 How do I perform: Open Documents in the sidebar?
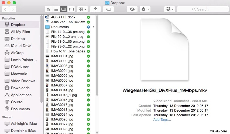[x=20, y=109]
